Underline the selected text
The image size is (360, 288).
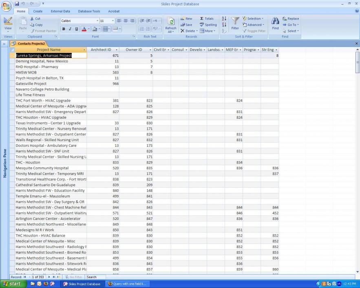(77, 29)
